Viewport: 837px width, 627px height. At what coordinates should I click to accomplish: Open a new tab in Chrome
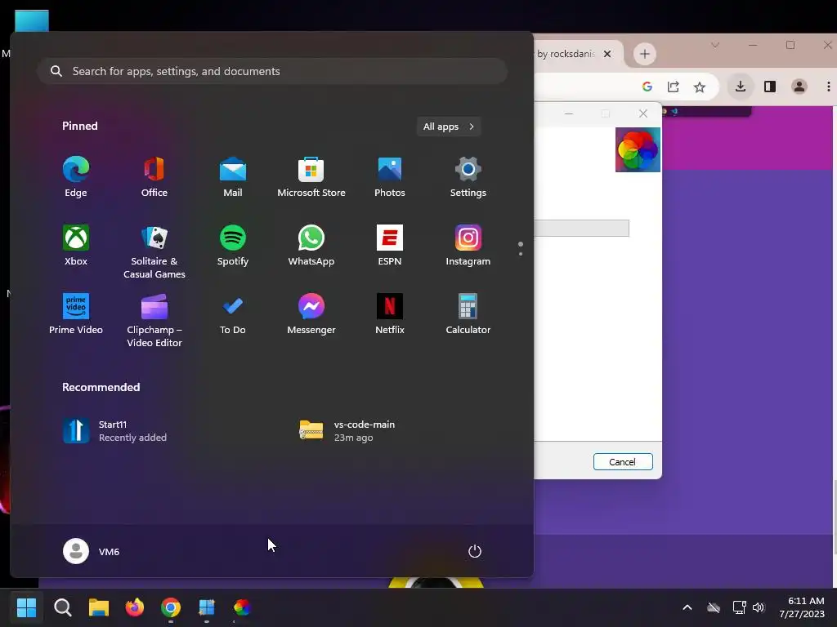[x=645, y=54]
